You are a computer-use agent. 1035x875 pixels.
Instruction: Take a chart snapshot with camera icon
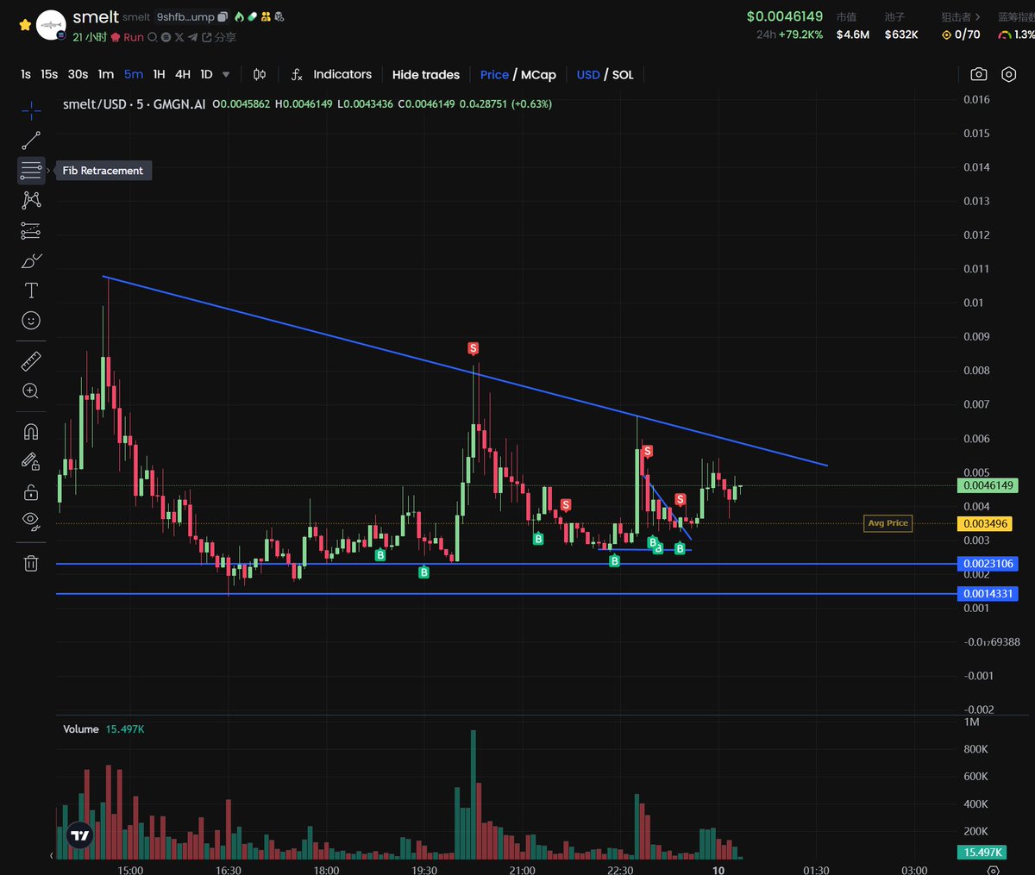979,75
